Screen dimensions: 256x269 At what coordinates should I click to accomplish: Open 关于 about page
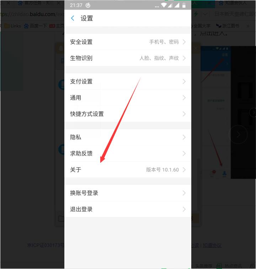pyautogui.click(x=128, y=170)
